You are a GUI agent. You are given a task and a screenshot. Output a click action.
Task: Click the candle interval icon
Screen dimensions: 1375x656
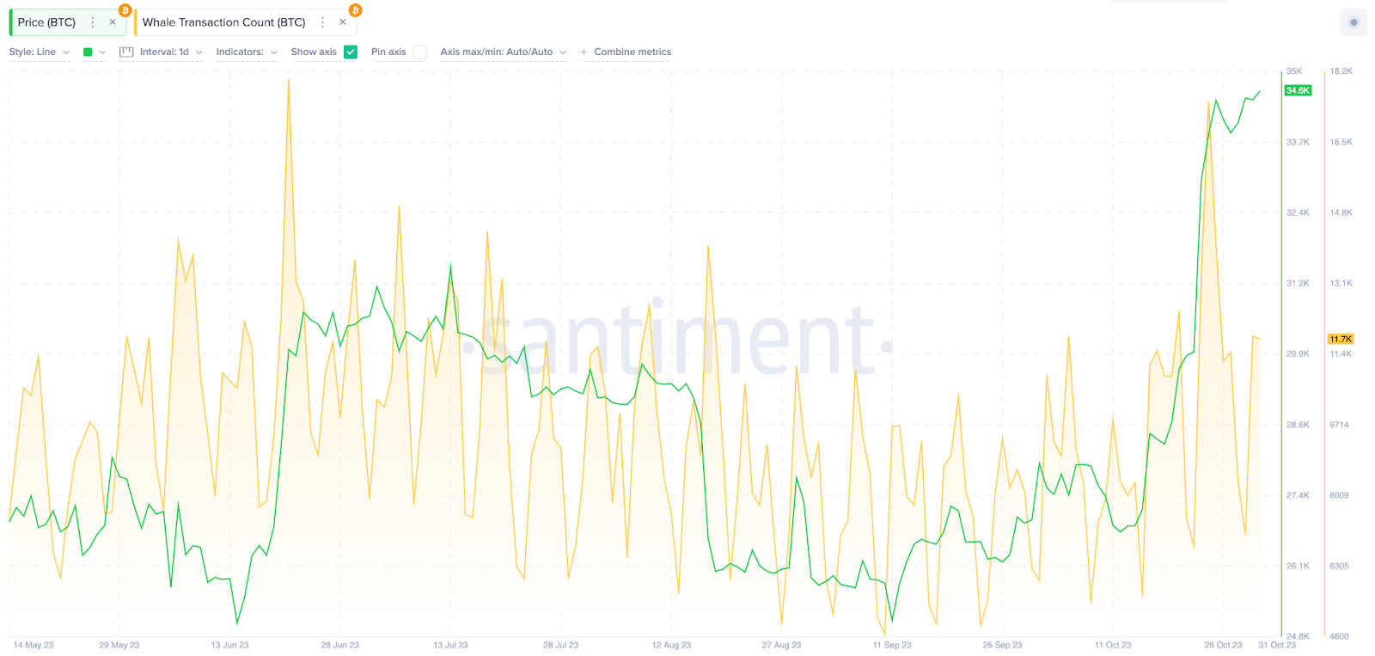(126, 52)
